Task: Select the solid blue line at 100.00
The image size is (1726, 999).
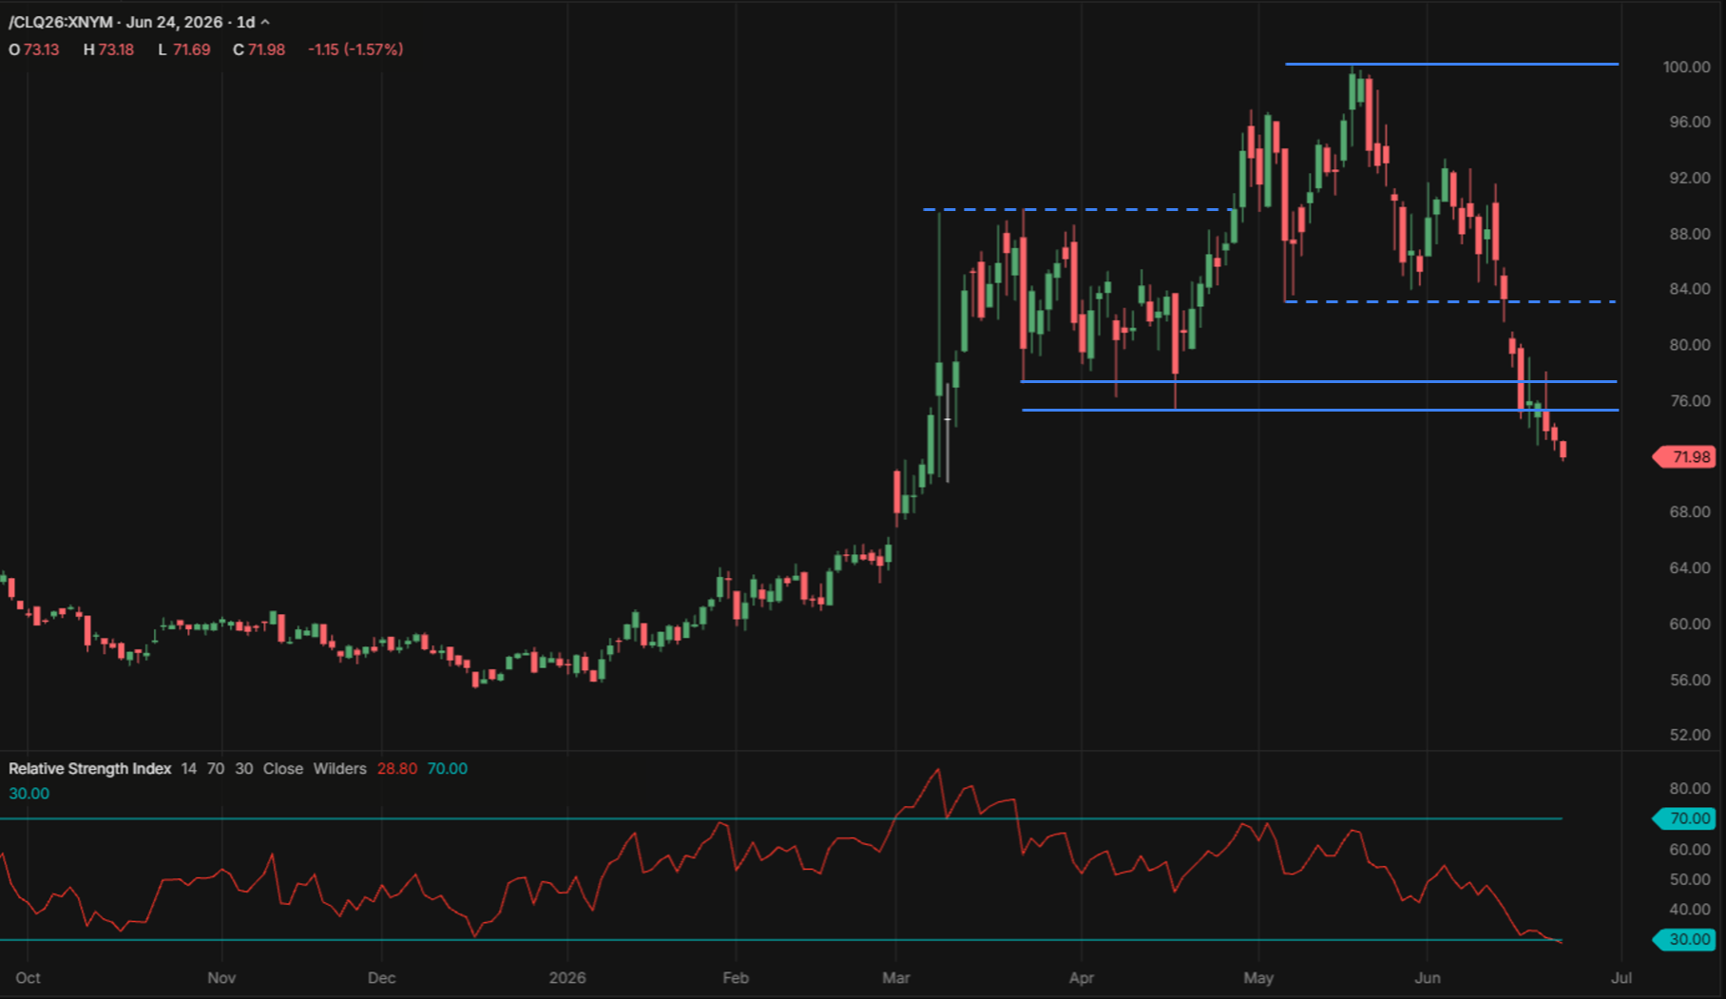Action: [x=1451, y=64]
